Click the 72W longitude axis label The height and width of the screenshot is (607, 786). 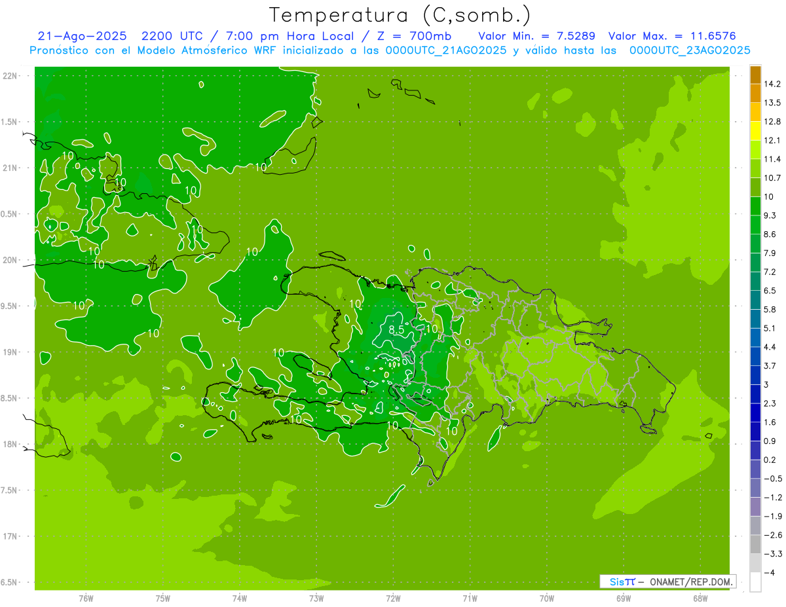[x=393, y=598]
